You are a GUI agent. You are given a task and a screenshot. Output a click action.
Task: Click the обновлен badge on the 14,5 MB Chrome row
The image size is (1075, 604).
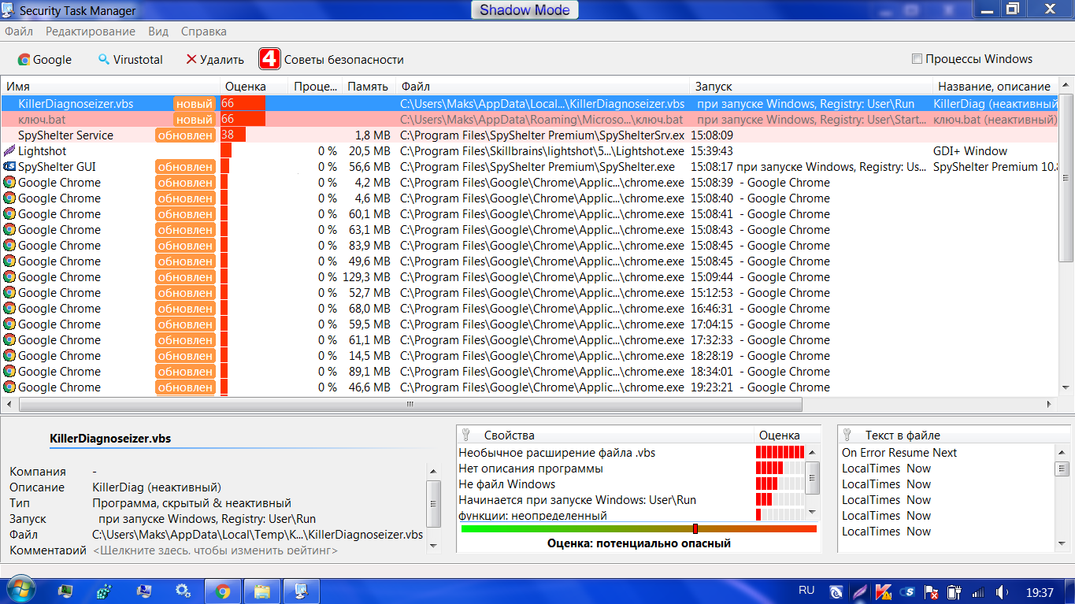[185, 356]
